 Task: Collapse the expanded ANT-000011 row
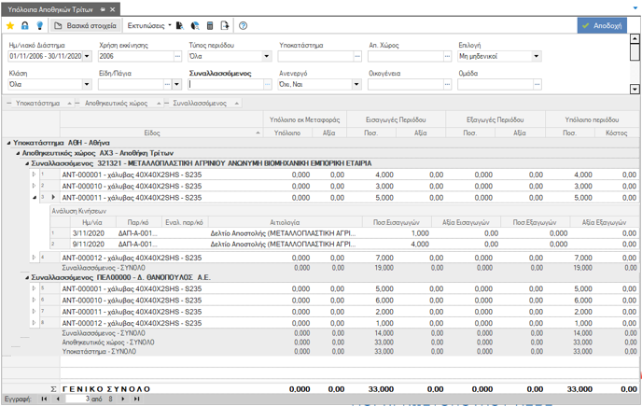[x=35, y=198]
